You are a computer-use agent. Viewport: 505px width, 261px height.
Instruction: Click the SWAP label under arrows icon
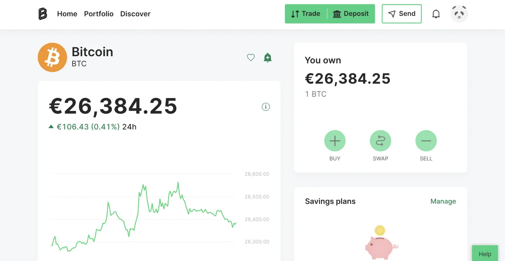pyautogui.click(x=381, y=159)
